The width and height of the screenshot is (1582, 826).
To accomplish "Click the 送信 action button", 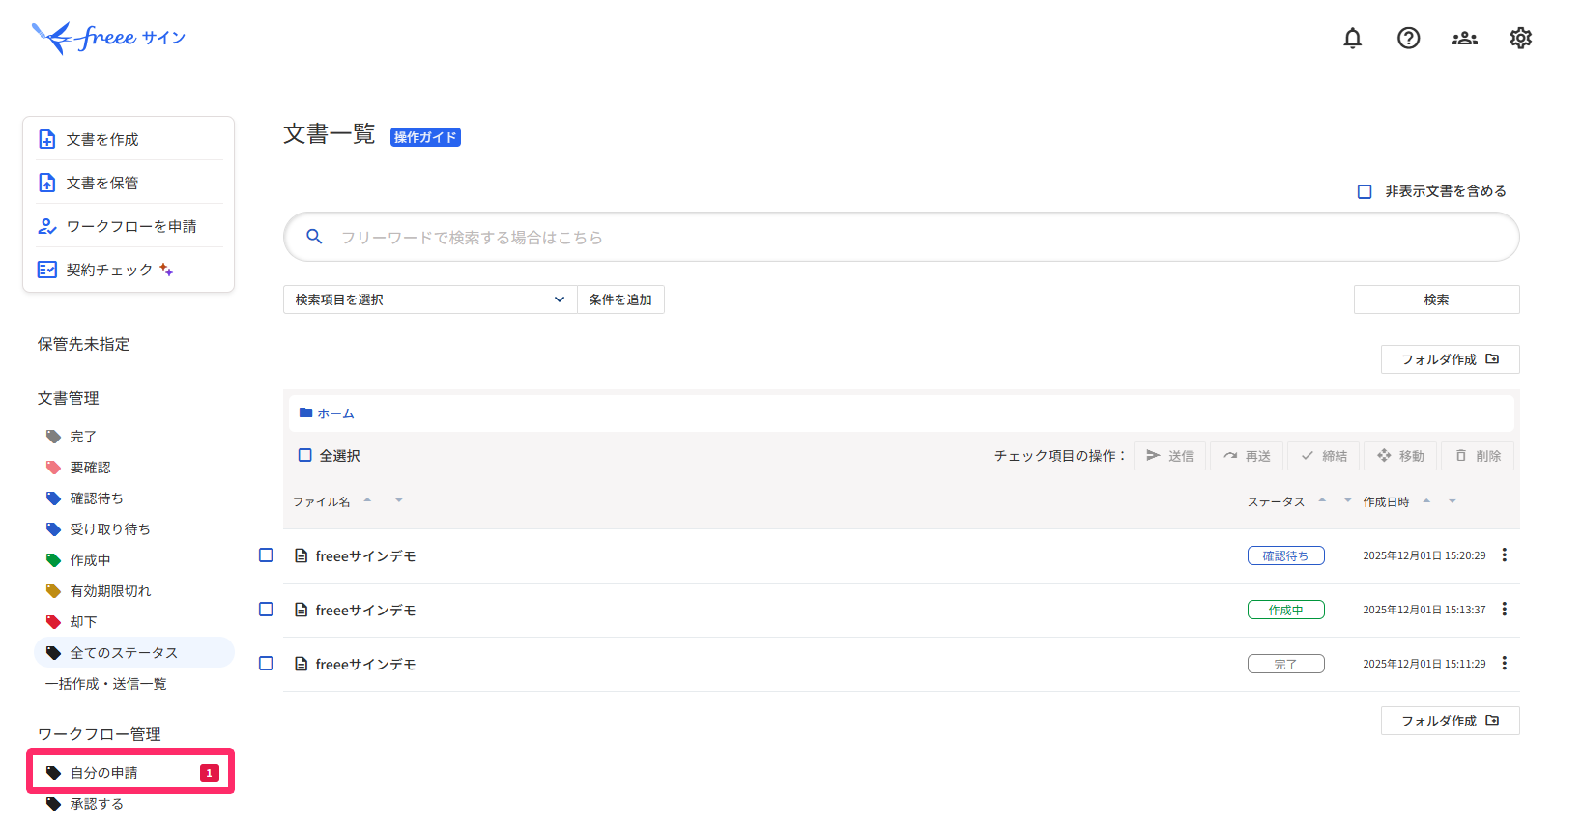I will [x=1169, y=456].
